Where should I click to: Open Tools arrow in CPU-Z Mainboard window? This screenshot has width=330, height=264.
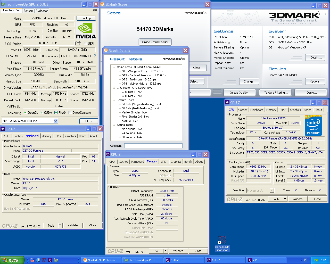click(60, 225)
